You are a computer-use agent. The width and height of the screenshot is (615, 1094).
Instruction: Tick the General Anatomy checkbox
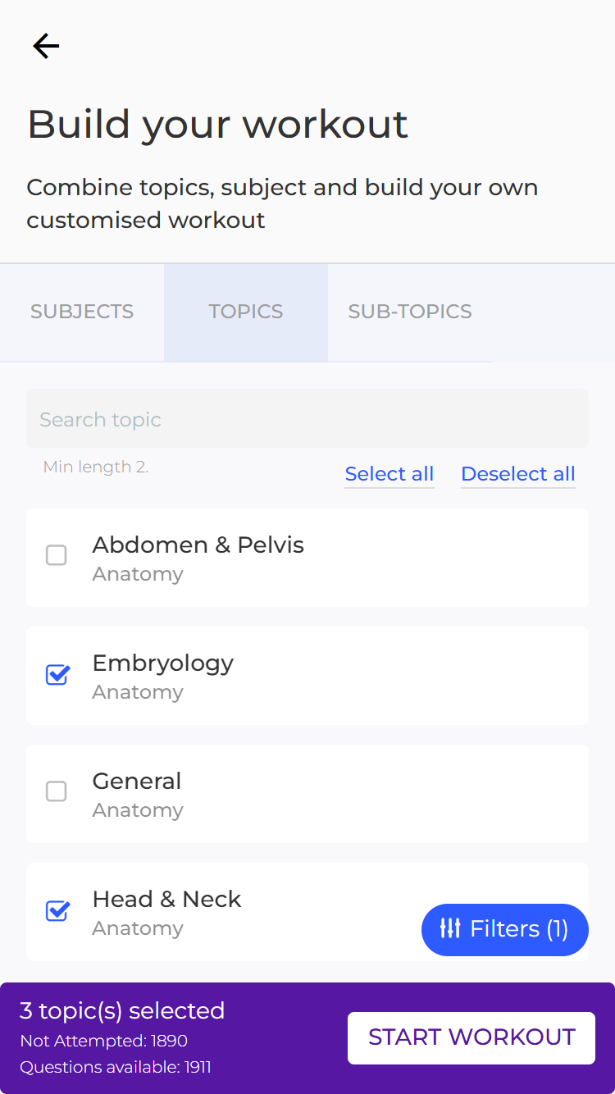(x=57, y=791)
